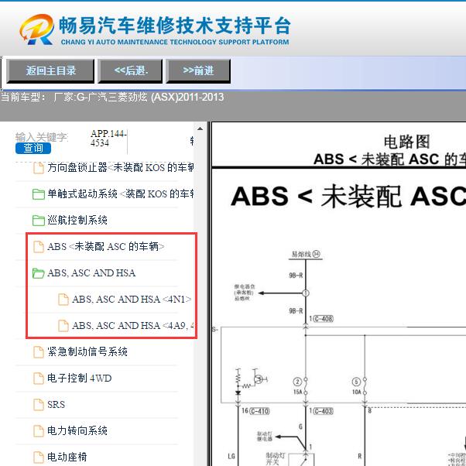Image resolution: width=466 pixels, height=466 pixels.
Task: Click the page icon of ABS, ASC AND HSA <4N1>
Action: point(63,300)
